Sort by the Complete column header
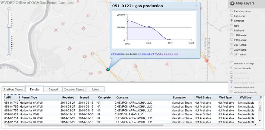Viewport: 265px width, 130px height. tap(105, 98)
